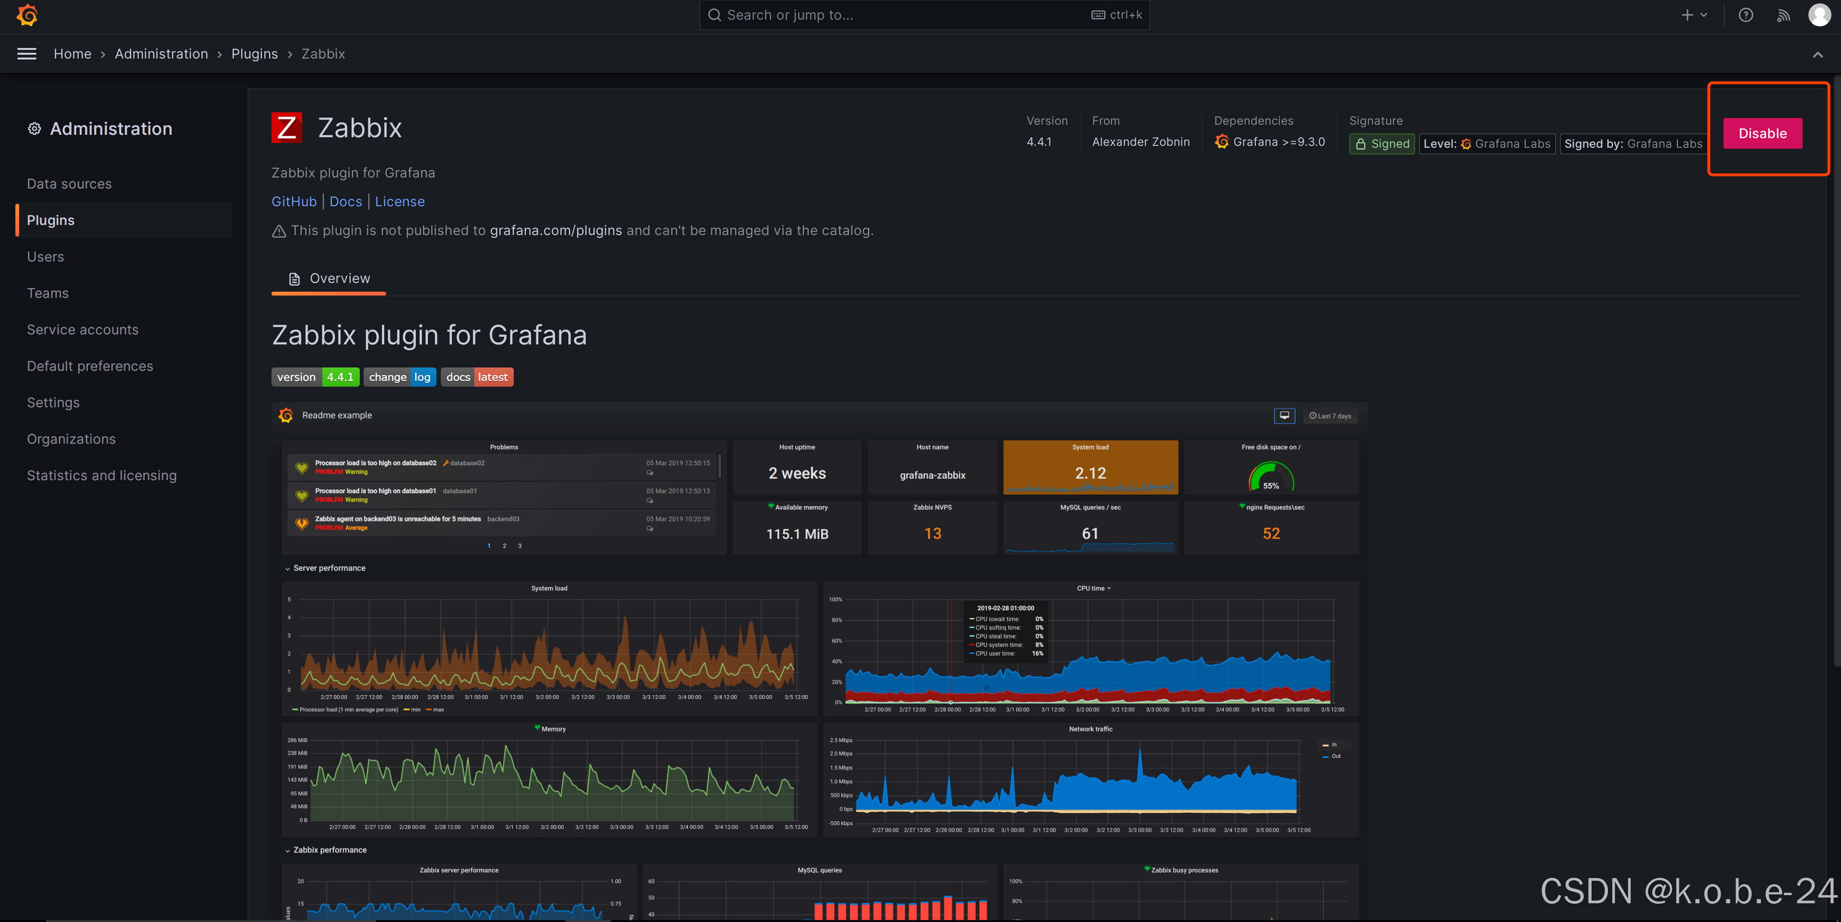1841x922 pixels.
Task: Click the MySQL queries / sec 61 panel
Action: click(x=1090, y=528)
